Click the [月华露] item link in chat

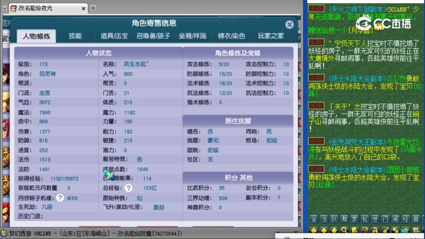coord(361,30)
